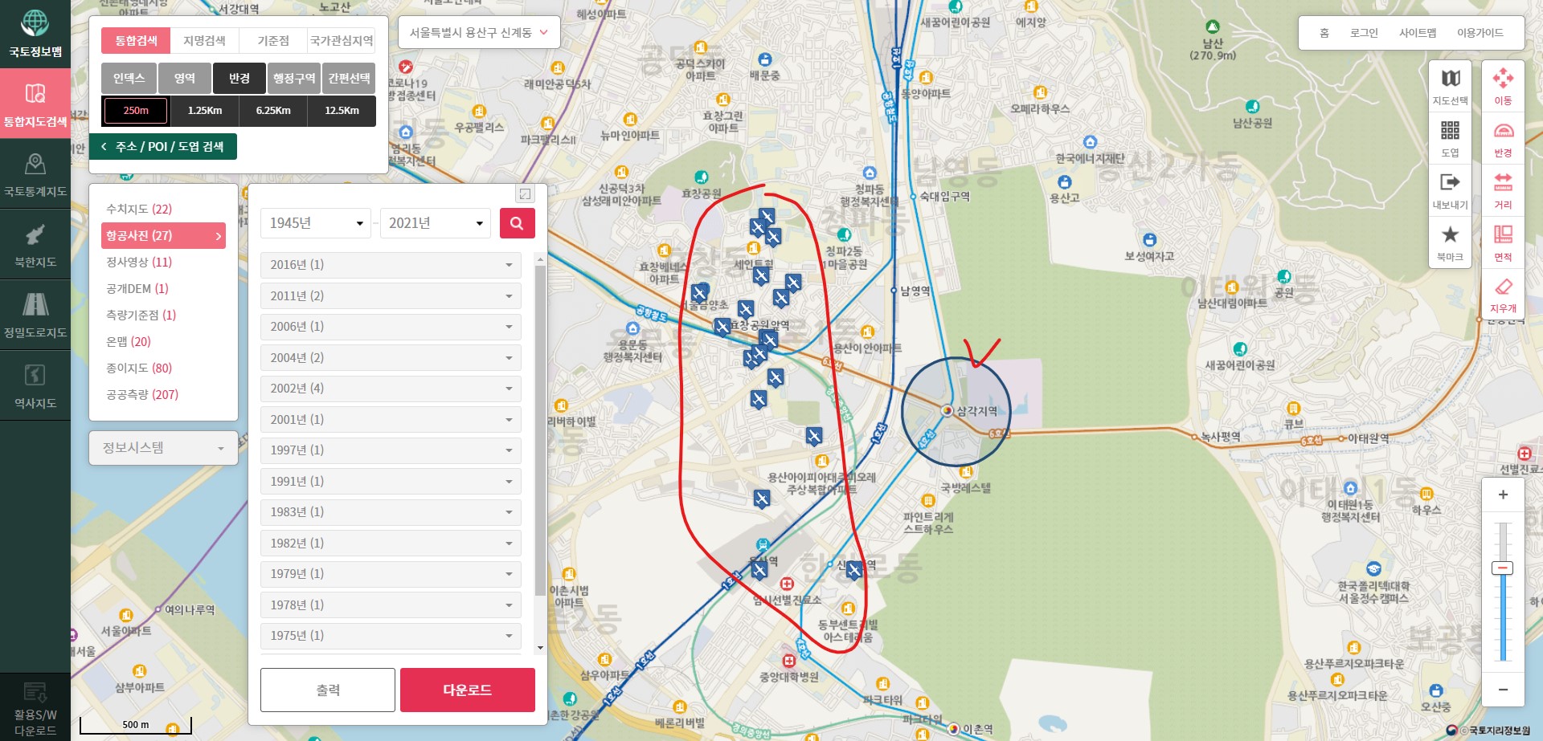The image size is (1543, 741).
Task: Switch to the 통합검색 tab
Action: click(x=136, y=40)
